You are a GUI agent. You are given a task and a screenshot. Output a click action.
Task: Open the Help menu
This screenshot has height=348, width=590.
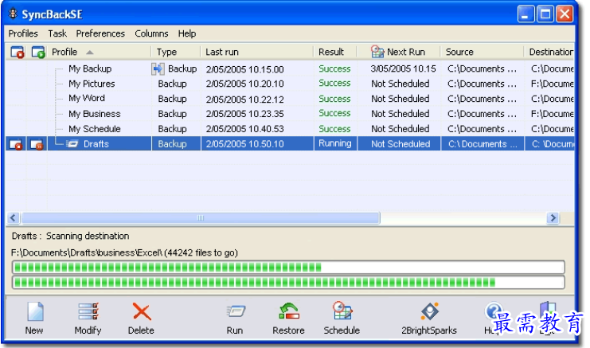coord(187,33)
